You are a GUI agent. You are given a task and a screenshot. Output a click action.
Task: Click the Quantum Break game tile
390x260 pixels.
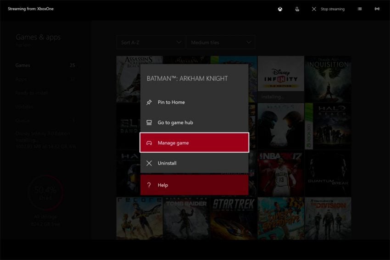pyautogui.click(x=328, y=173)
